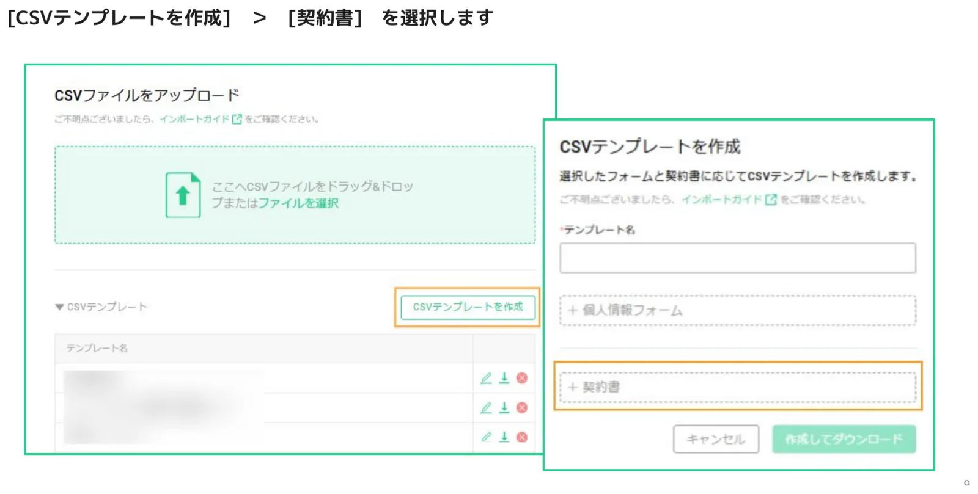Click external link icon beside upload panel guide

237,119
